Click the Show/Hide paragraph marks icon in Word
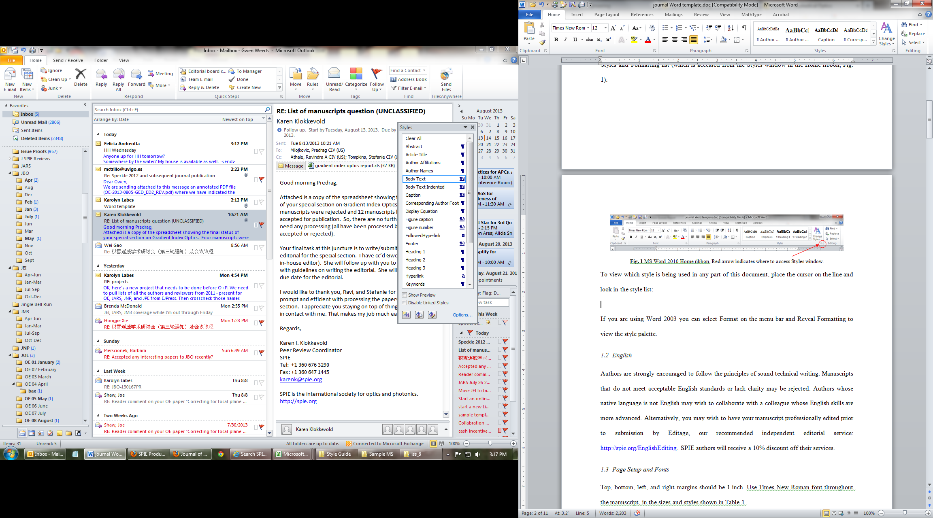Image resolution: width=933 pixels, height=518 pixels. (x=744, y=28)
